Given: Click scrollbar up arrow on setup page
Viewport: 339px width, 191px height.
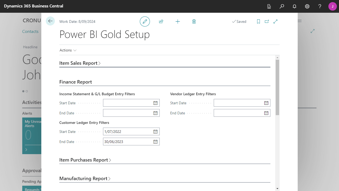Looking at the screenshot, I should tap(277, 58).
